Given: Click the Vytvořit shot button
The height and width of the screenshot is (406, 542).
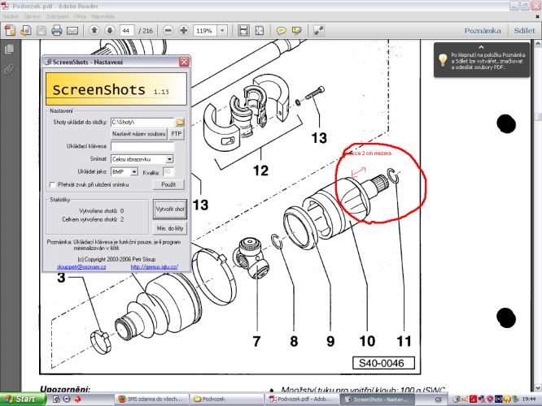Looking at the screenshot, I should pos(170,209).
